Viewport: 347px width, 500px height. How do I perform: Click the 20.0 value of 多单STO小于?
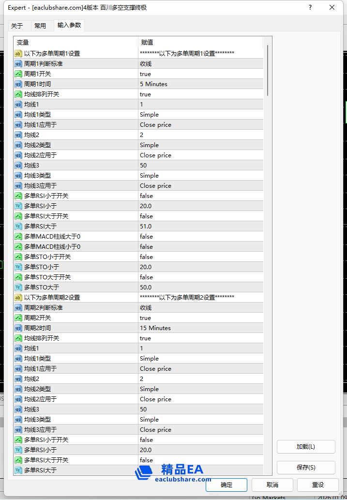[201, 267]
